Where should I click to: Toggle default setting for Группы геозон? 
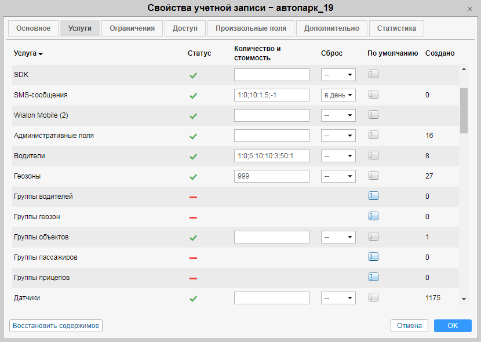373,216
